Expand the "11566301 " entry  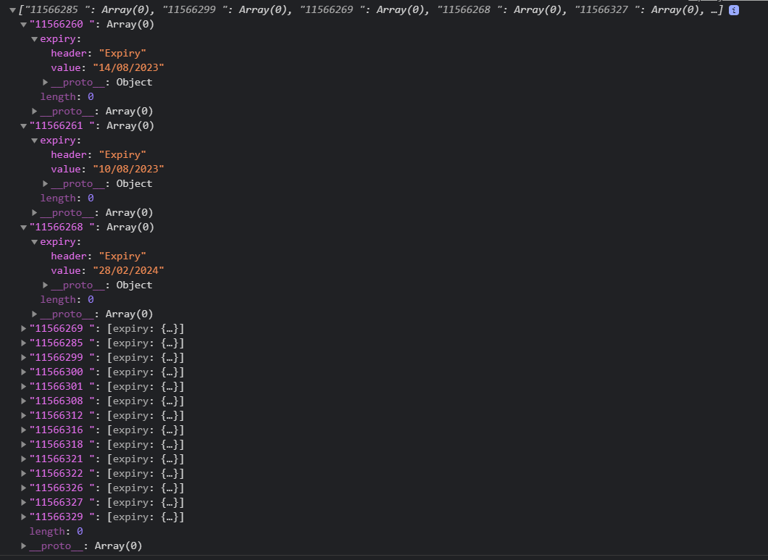click(x=23, y=387)
